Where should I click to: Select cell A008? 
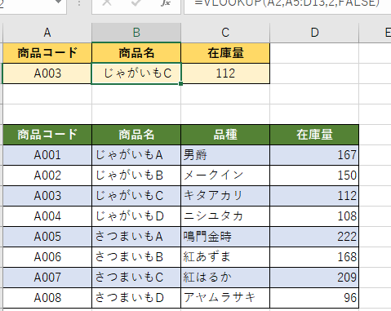pyautogui.click(x=47, y=298)
